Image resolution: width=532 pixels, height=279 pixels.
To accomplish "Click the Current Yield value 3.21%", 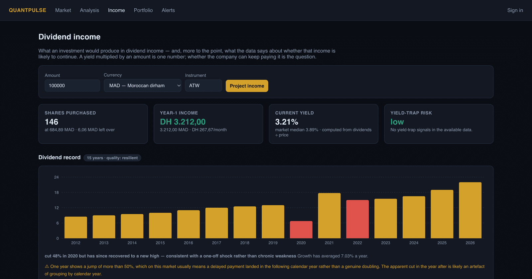I will click(x=287, y=122).
